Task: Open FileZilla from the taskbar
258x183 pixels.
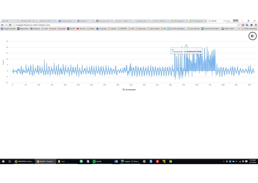Action: coord(157,162)
